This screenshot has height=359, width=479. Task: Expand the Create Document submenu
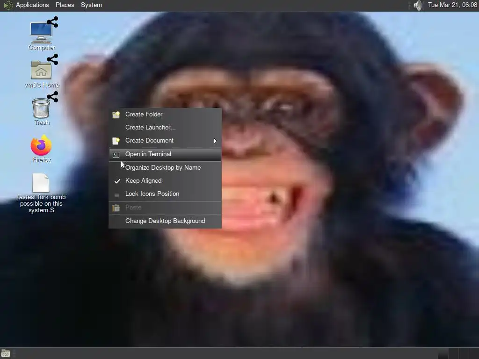[165, 140]
